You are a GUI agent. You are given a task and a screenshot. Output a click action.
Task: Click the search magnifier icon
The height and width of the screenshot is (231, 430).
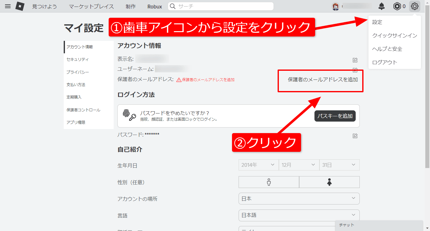click(172, 6)
